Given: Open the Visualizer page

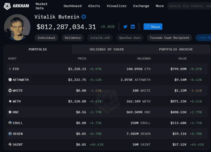Looking at the screenshot, I should click(117, 6).
